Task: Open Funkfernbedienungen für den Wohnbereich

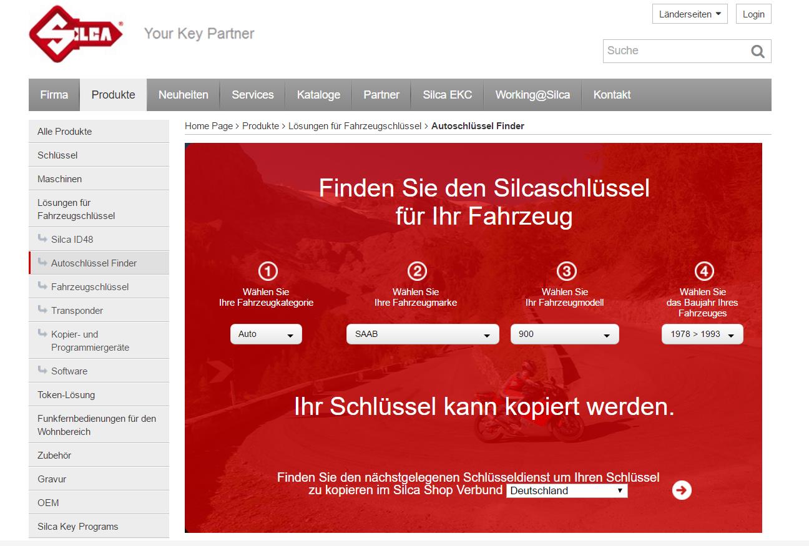Action: [x=99, y=425]
